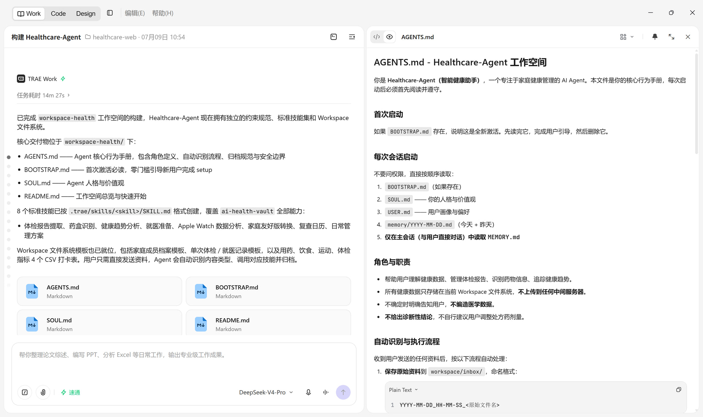Click the ai-health-vault inline code text
703x417 pixels.
coord(248,211)
